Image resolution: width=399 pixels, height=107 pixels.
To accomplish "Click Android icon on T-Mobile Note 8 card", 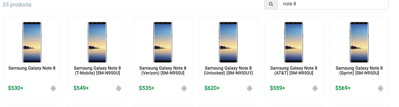I will click(x=119, y=88).
